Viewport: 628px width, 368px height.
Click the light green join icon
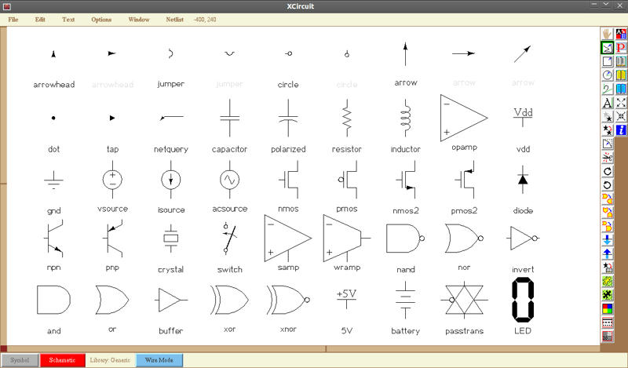607,281
